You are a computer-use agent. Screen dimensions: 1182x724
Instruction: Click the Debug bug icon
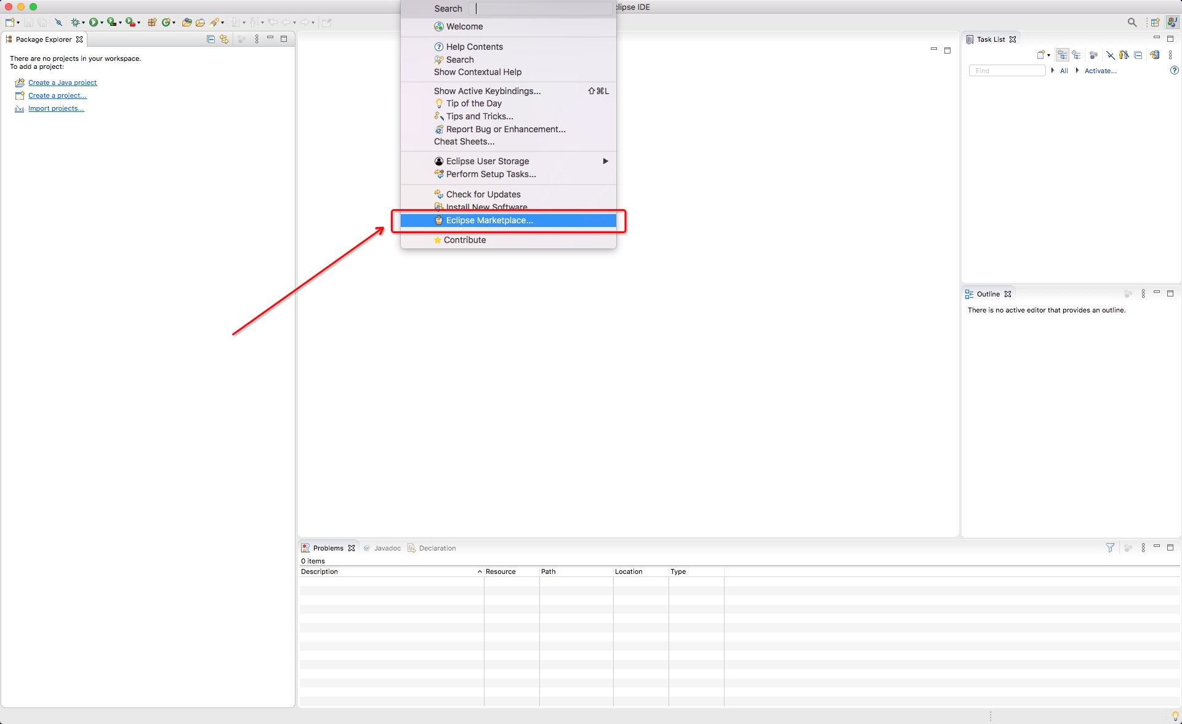[74, 22]
